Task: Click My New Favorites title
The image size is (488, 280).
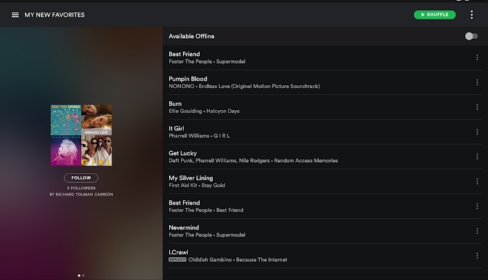Action: click(x=55, y=15)
